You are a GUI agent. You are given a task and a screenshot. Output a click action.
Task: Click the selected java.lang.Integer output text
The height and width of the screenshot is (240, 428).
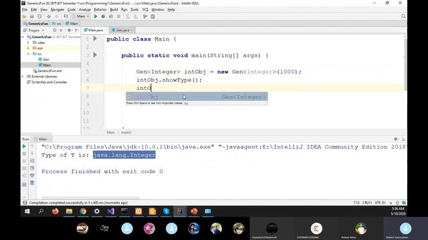pyautogui.click(x=124, y=155)
